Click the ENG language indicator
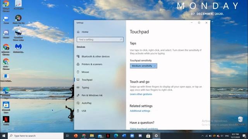 point(227,136)
